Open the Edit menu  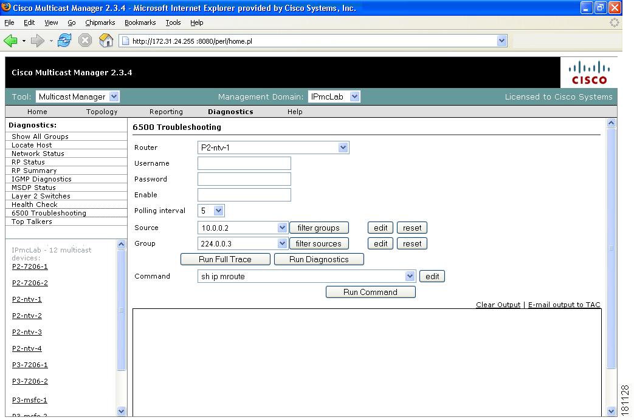tap(29, 22)
